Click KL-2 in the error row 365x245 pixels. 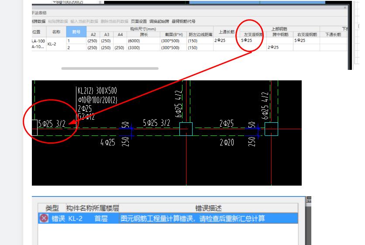[x=75, y=218]
